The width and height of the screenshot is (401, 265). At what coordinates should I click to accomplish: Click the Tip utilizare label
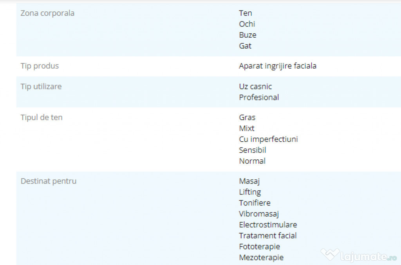pyautogui.click(x=41, y=87)
